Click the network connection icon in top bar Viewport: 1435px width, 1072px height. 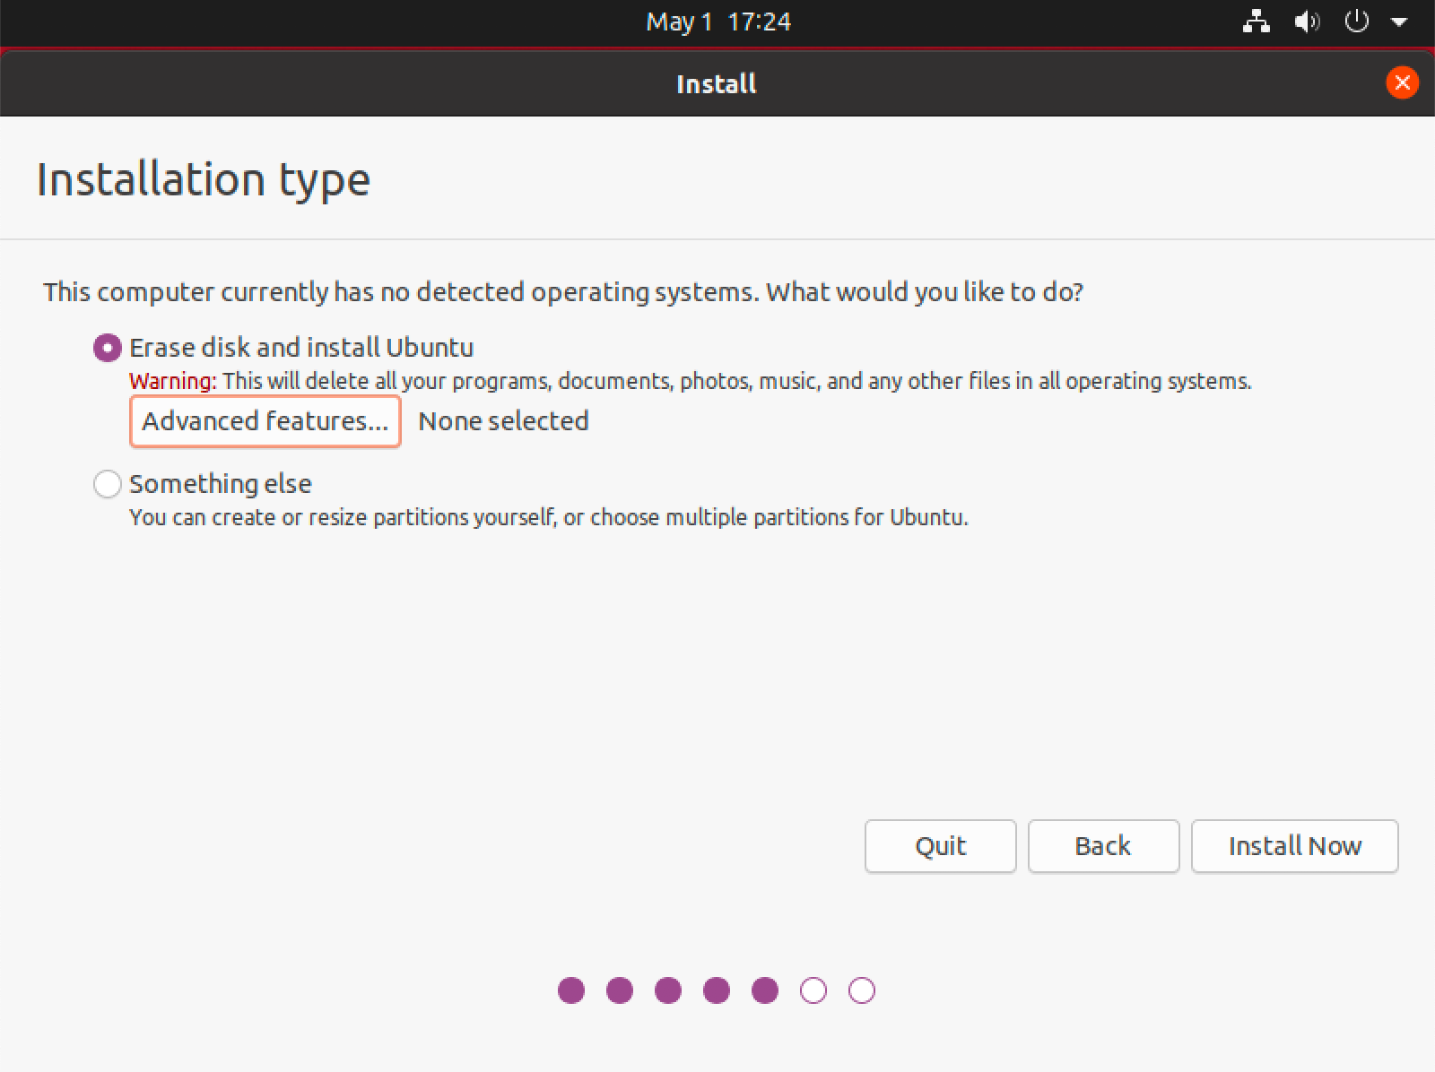[x=1256, y=22]
